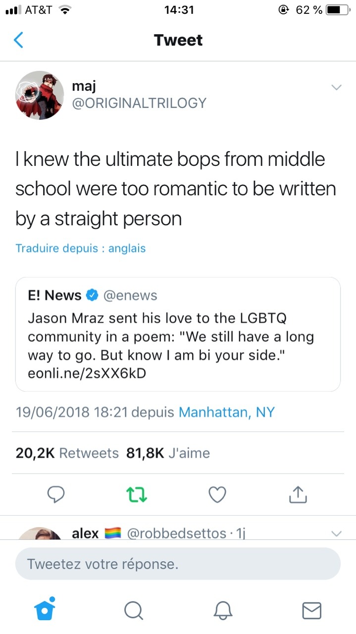Image resolution: width=356 pixels, height=634 pixels.
Task: Tap the back arrow icon
Action: click(x=18, y=40)
